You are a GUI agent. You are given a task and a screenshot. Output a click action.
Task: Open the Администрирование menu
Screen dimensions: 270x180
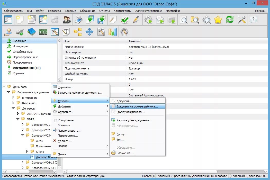148,11
